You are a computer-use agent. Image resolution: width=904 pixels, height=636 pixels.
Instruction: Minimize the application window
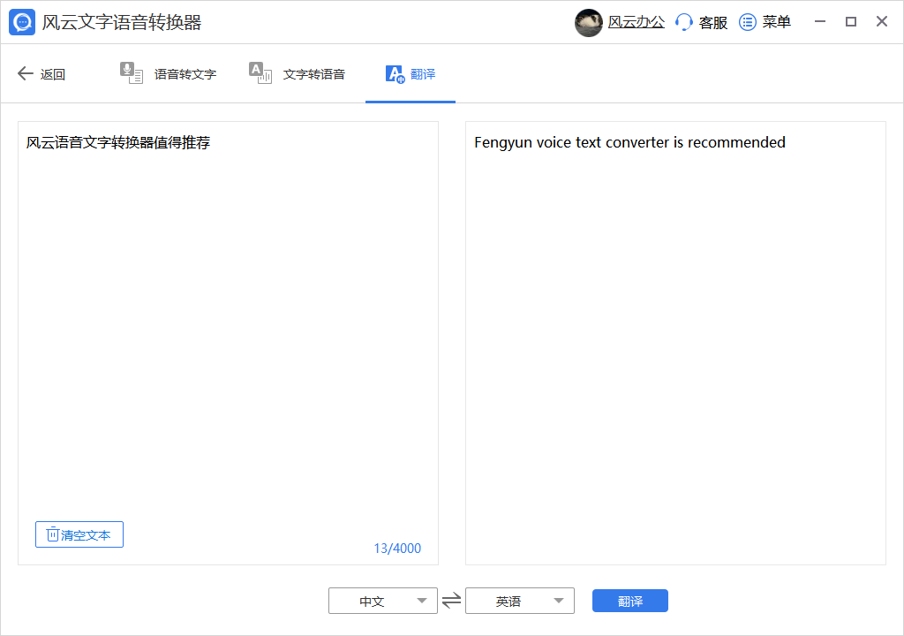click(820, 22)
